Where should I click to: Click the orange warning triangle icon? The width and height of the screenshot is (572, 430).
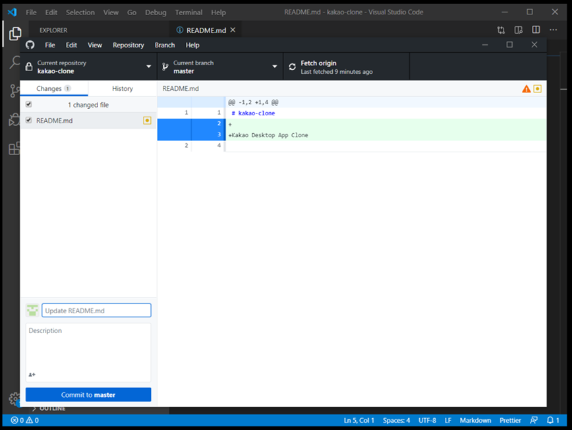(526, 88)
